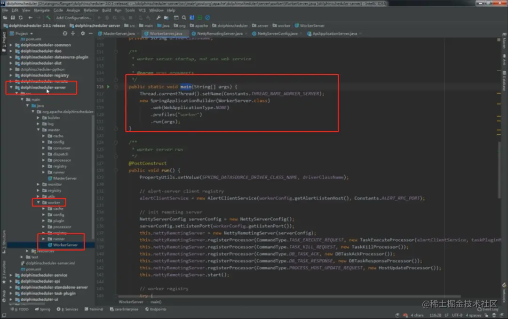
Task: Click the Back navigation arrow
Action: pyautogui.click(x=30, y=17)
